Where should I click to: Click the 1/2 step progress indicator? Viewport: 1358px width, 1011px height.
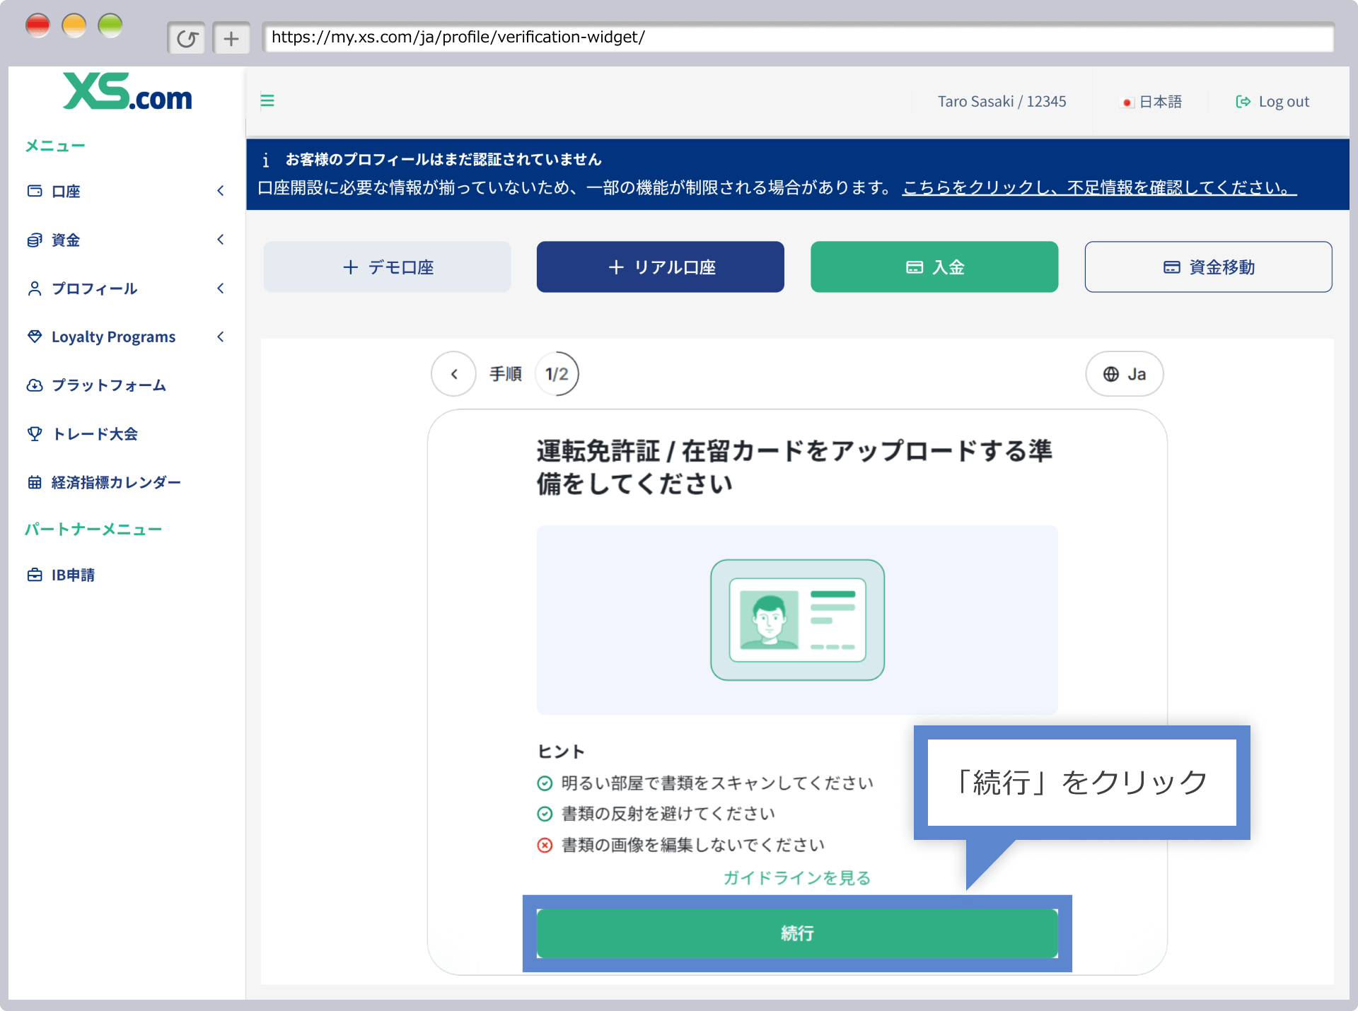pos(557,374)
